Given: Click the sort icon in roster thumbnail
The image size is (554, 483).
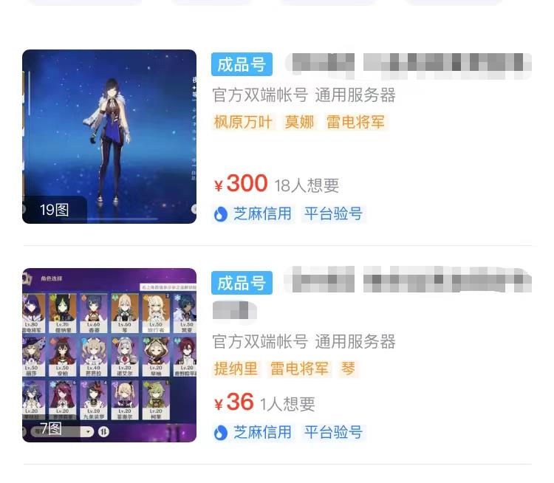Looking at the screenshot, I should [x=103, y=431].
